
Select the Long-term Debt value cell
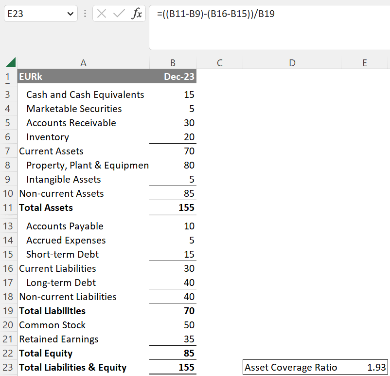click(x=173, y=282)
